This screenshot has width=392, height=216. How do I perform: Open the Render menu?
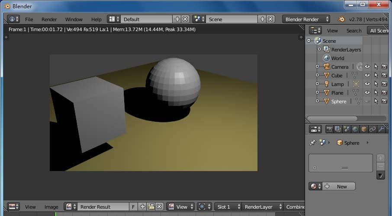pyautogui.click(x=49, y=19)
